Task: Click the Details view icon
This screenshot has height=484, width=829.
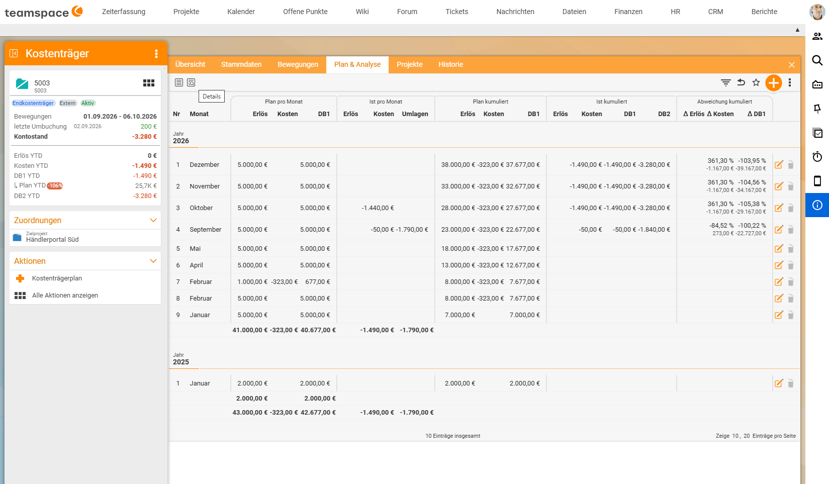Action: click(191, 82)
